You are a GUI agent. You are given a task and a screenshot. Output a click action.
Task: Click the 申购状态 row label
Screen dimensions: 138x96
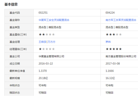(x=15, y=85)
